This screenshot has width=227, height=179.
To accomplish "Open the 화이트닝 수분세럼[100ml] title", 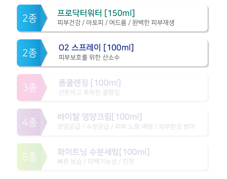I will pos(103,152).
